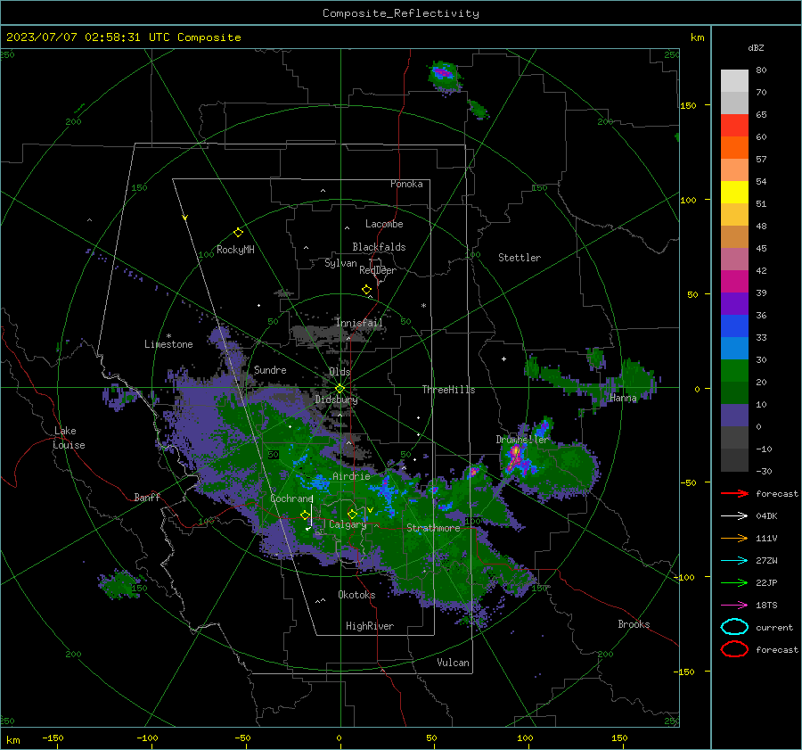Screen dimensions: 802x750
Task: Click the Banff town label
Action: [147, 497]
